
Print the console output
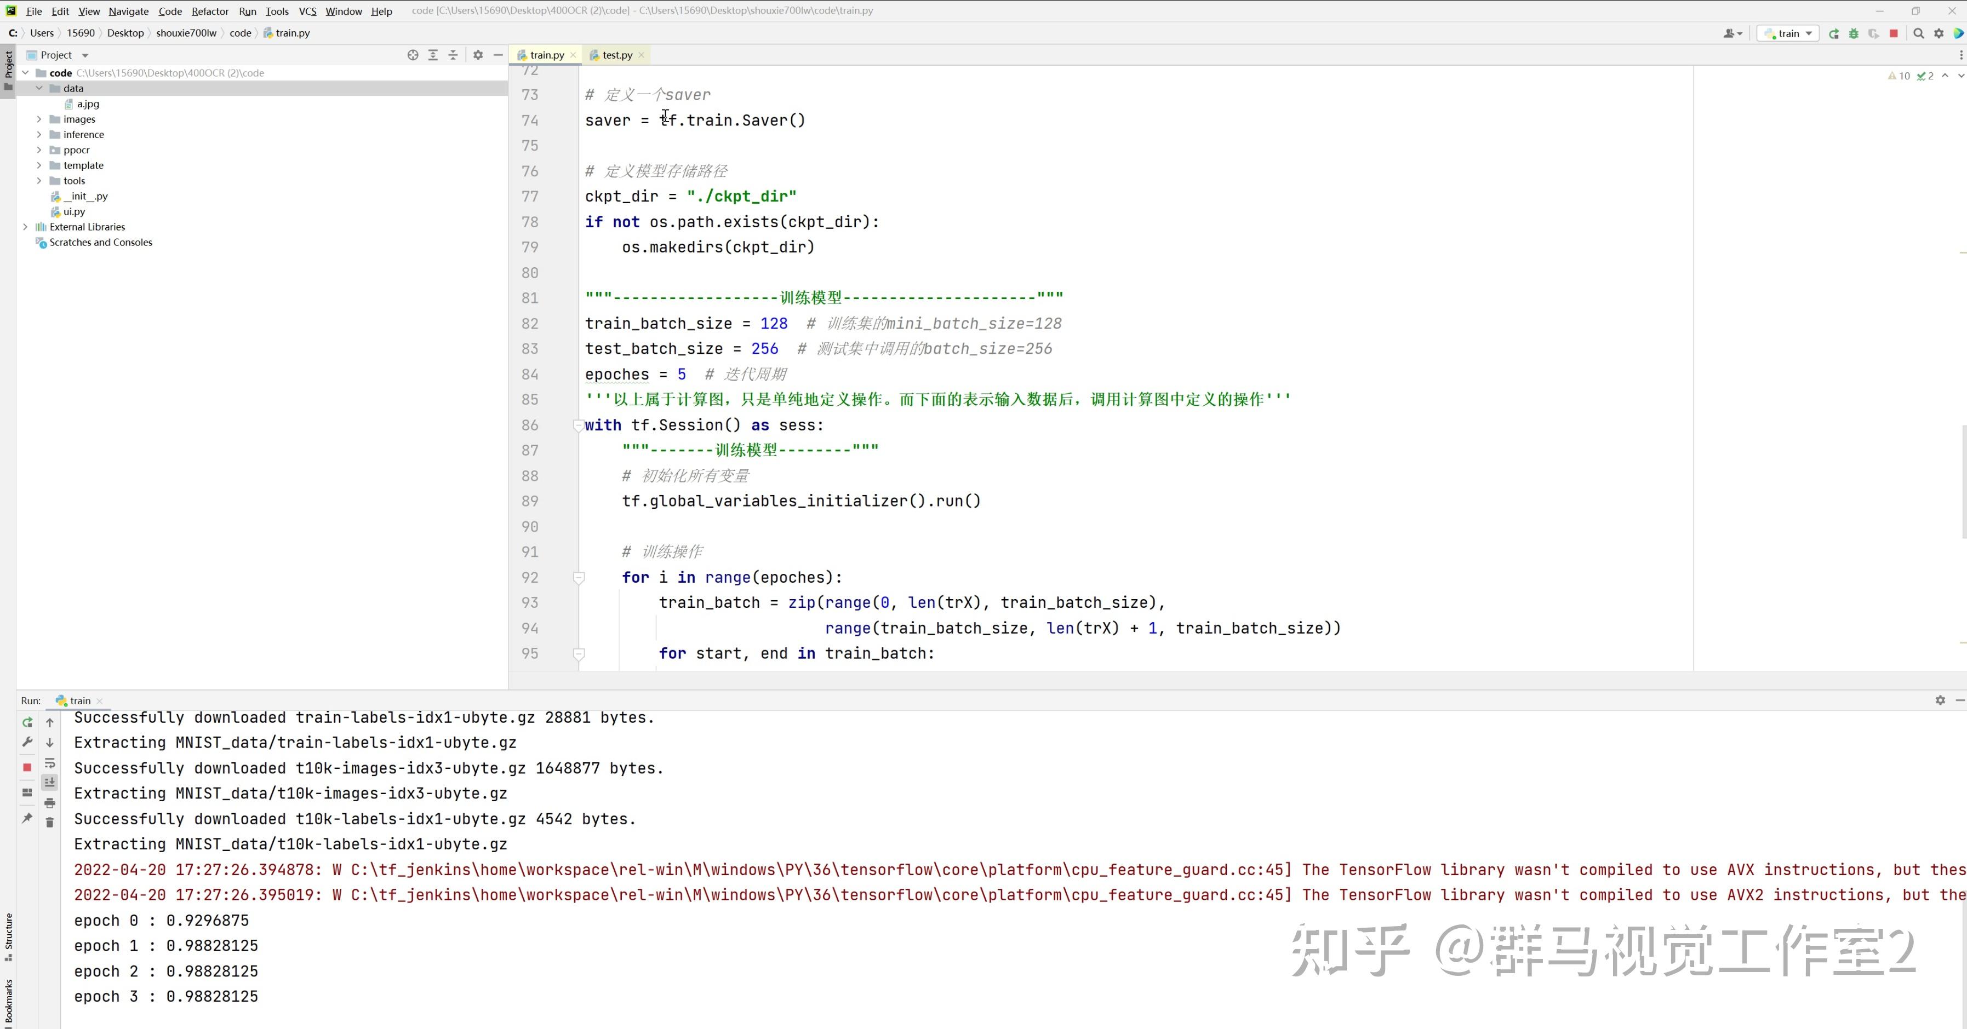click(50, 803)
